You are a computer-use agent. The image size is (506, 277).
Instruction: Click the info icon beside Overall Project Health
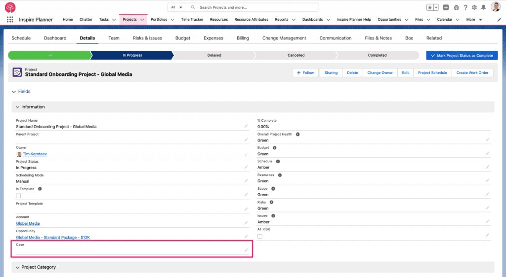297,134
